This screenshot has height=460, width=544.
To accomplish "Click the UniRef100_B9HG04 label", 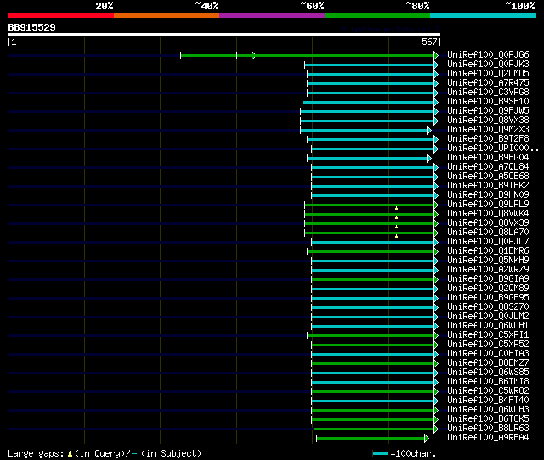I will point(488,158).
